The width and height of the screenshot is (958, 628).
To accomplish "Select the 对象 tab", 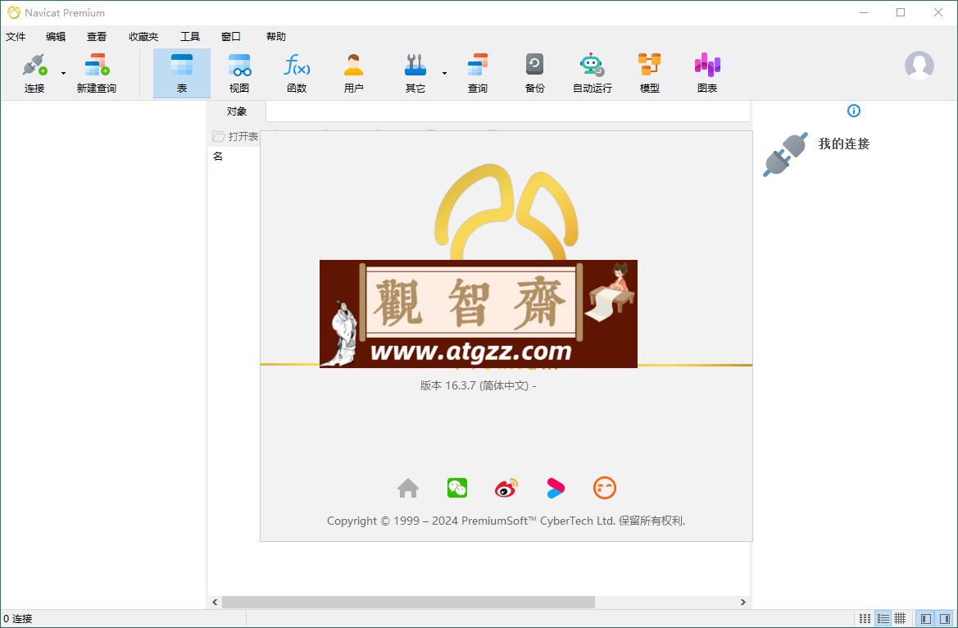I will click(x=237, y=111).
